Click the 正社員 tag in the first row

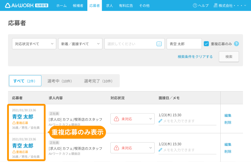pos(54,114)
